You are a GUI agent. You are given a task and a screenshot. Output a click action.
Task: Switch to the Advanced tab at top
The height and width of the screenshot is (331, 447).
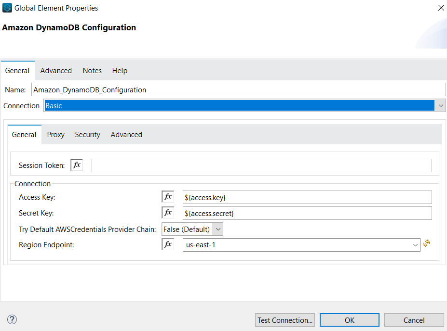point(55,70)
